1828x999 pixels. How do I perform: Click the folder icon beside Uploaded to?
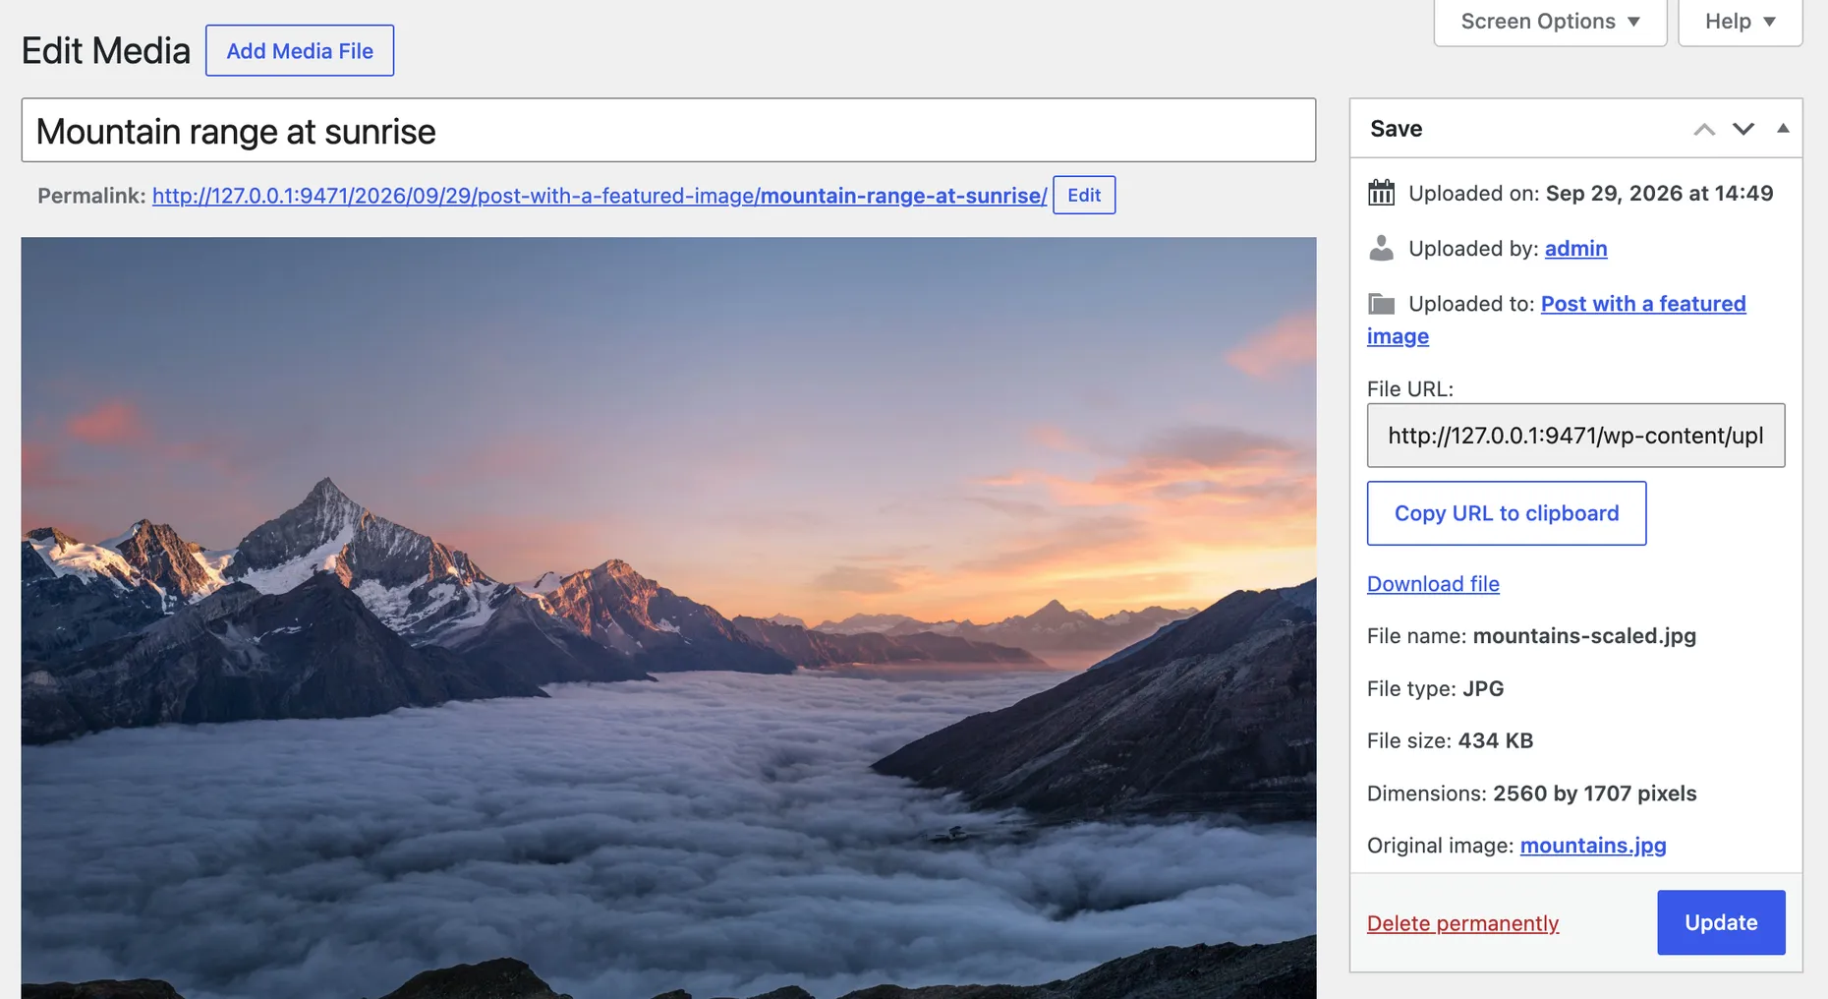[x=1381, y=304]
